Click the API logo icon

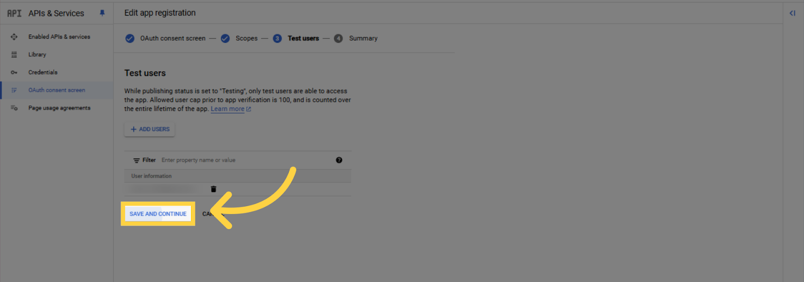coord(14,14)
